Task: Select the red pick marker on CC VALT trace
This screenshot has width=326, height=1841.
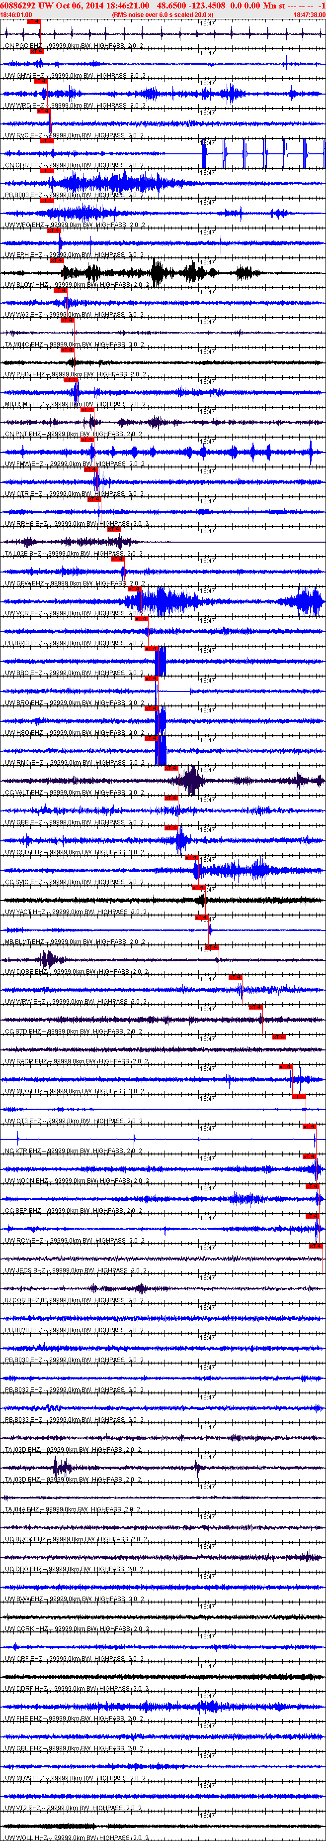Action: (x=171, y=768)
